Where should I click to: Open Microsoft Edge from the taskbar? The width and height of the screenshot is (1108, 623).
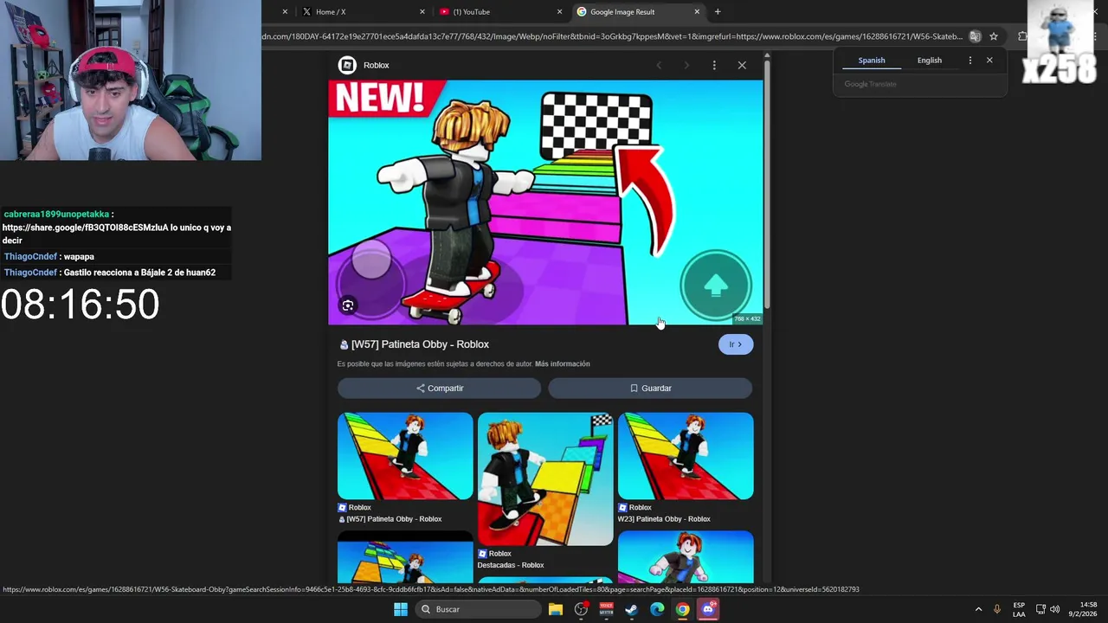click(657, 609)
